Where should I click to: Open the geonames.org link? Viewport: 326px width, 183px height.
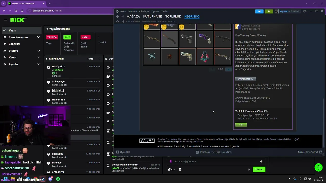click(171, 142)
